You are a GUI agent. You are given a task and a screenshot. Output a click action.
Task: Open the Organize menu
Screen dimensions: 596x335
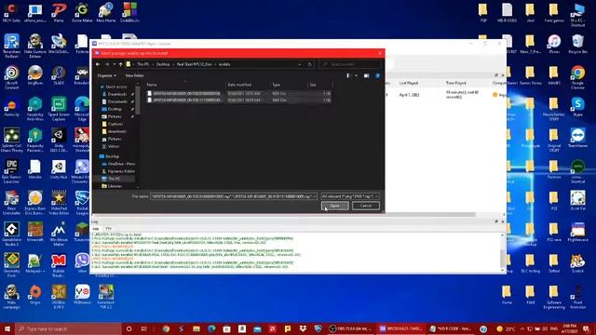tap(106, 75)
